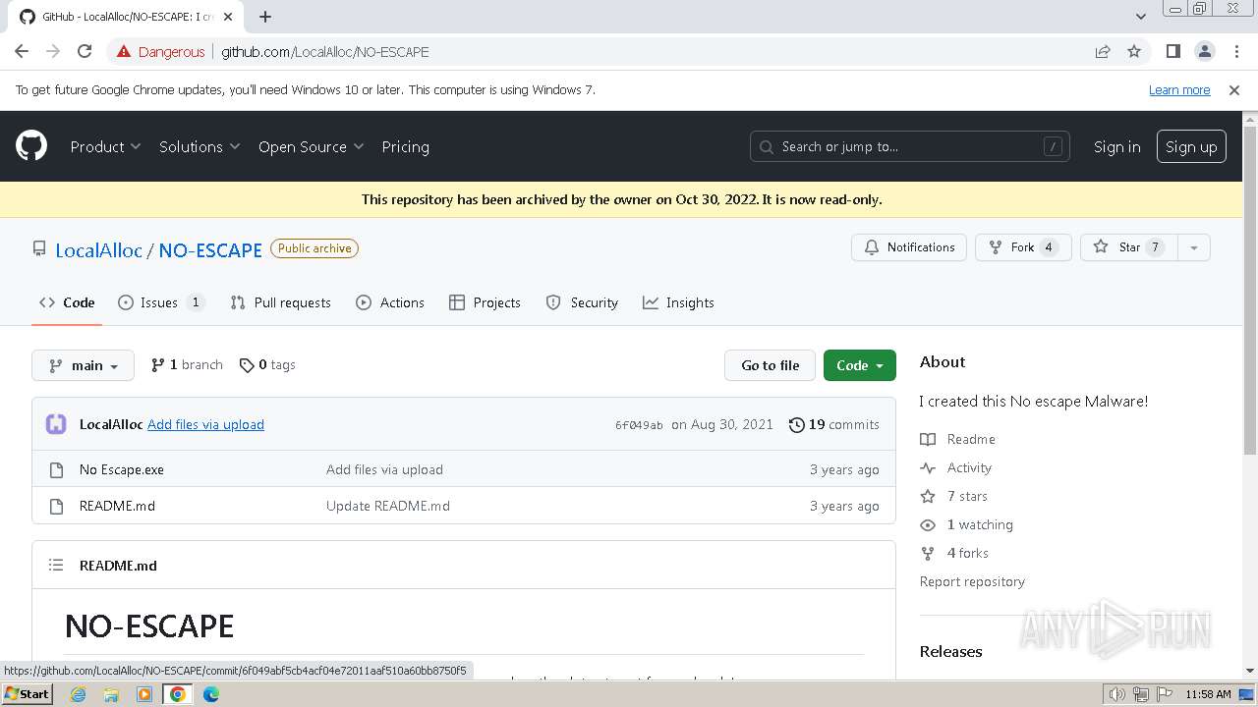Open Chrome tab search chevron
The image size is (1258, 707).
pos(1140,17)
